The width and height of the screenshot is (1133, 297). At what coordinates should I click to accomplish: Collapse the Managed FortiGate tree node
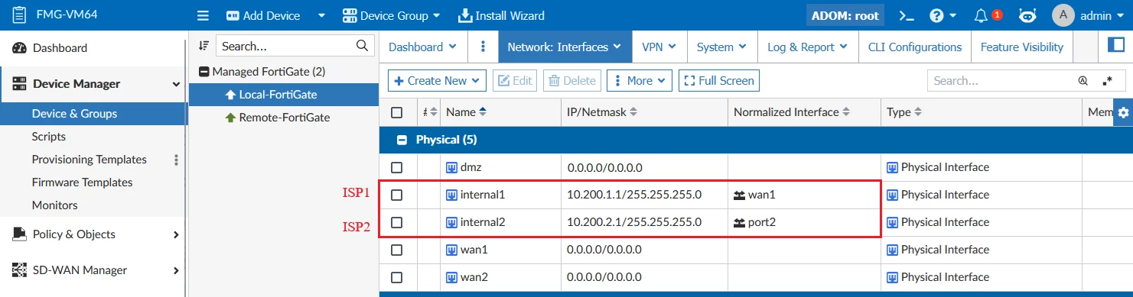(x=203, y=72)
